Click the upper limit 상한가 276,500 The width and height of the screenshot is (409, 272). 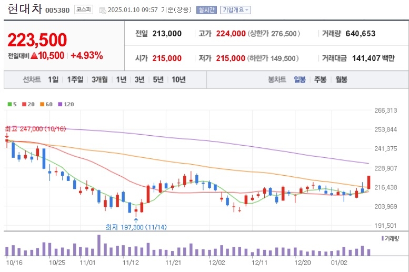pos(274,34)
